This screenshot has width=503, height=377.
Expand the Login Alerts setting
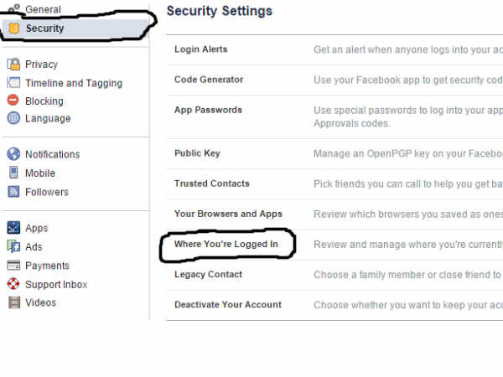(x=334, y=49)
